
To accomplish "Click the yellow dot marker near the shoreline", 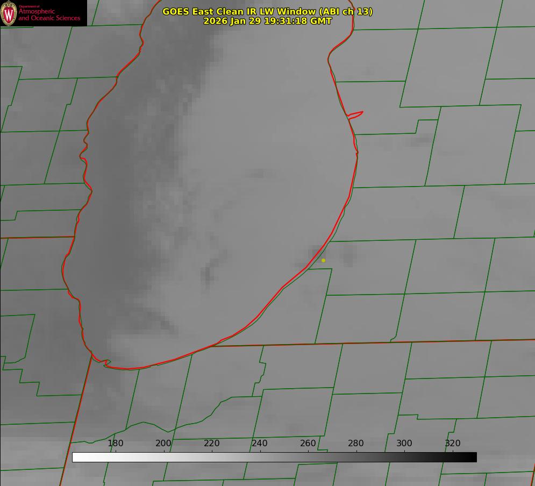I will (324, 260).
